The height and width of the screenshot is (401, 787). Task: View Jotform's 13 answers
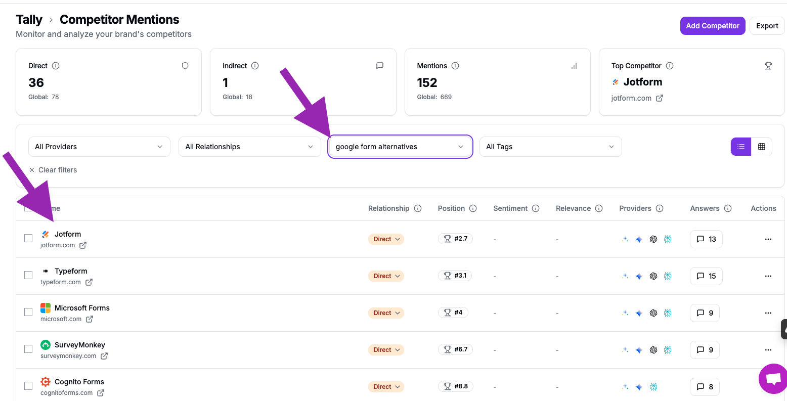[706, 239]
